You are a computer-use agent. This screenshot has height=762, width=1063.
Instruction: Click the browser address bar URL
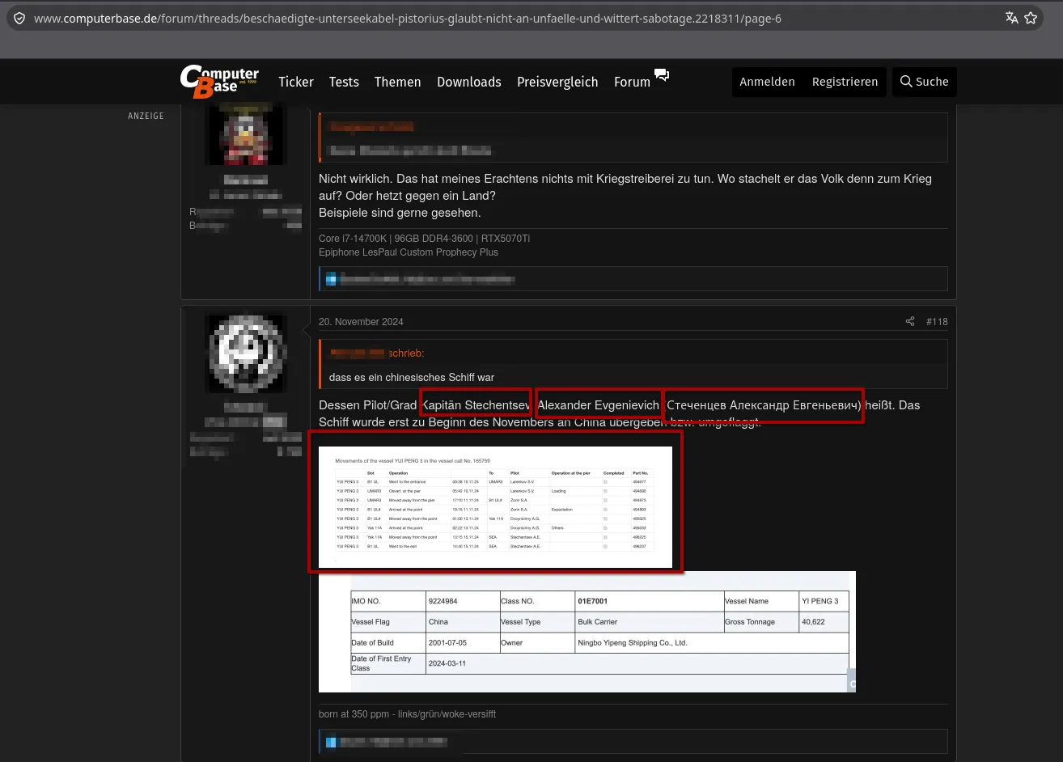408,18
